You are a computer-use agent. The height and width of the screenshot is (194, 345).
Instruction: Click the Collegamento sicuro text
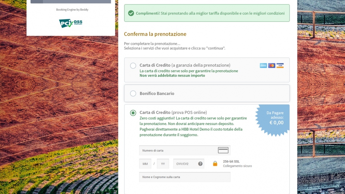click(237, 166)
